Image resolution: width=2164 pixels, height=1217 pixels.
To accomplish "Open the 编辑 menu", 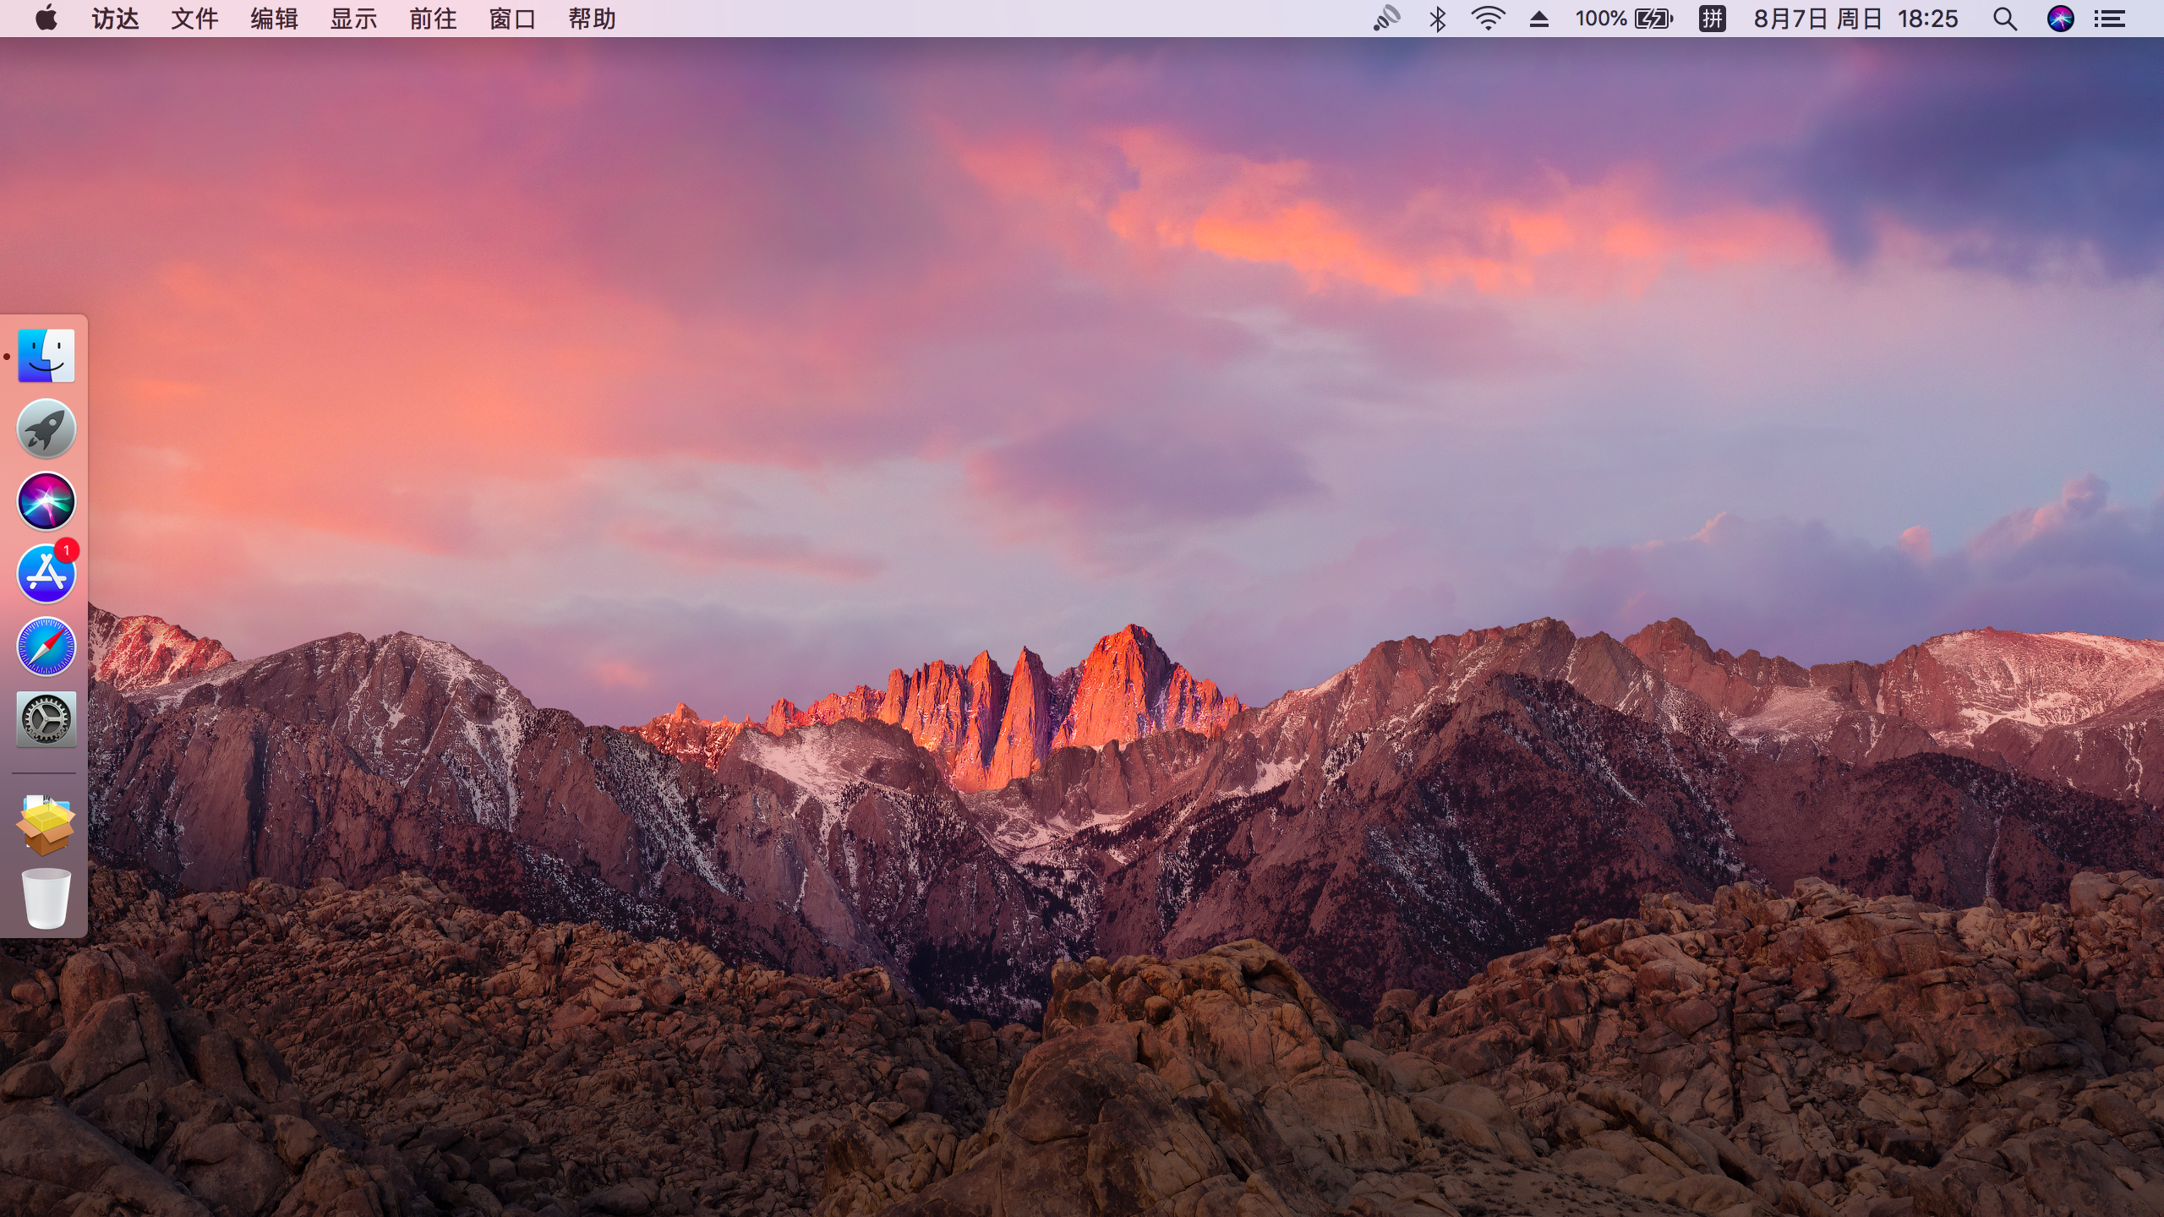I will pyautogui.click(x=274, y=19).
